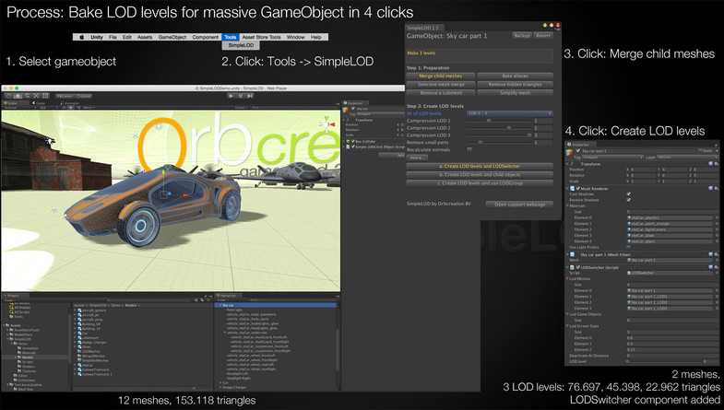Click the Position X field in right Inspector
Viewport: 724px width, 410px height.
coord(645,170)
